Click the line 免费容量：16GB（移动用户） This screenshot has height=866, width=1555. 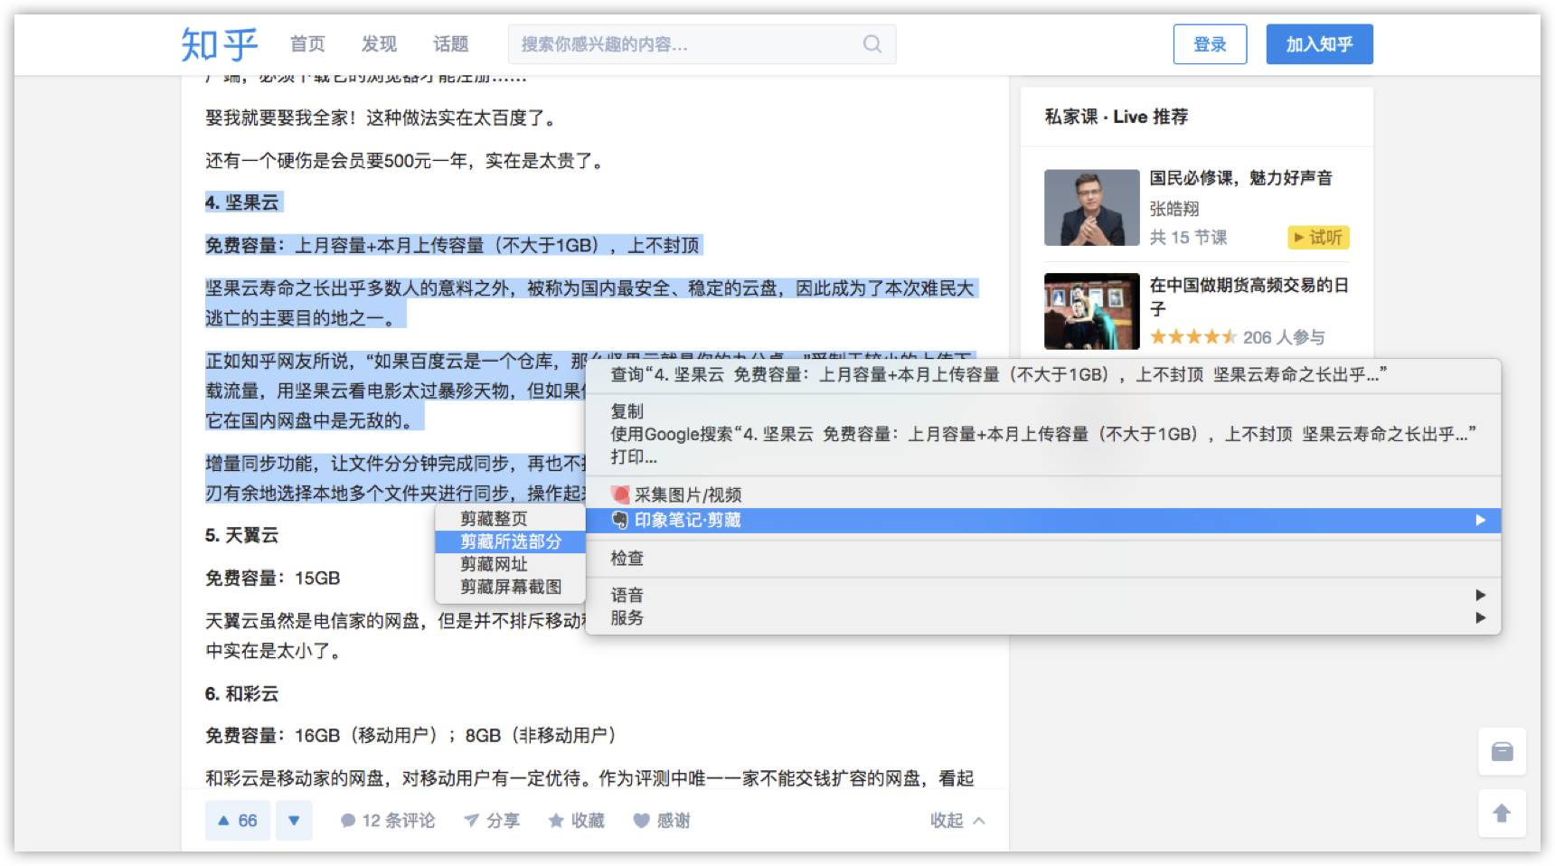410,735
